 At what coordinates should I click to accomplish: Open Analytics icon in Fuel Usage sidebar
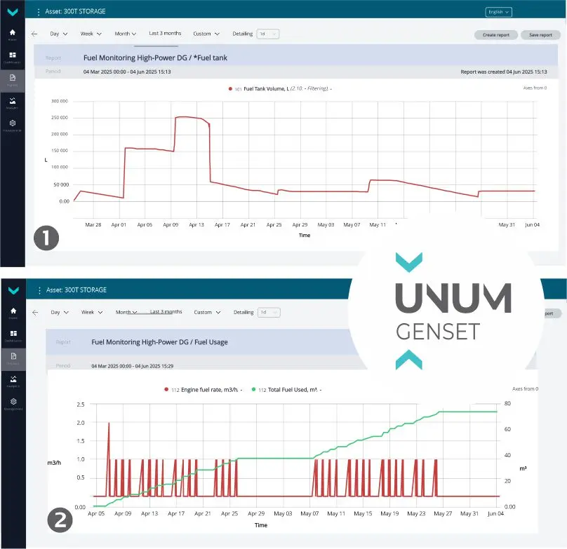[12, 381]
